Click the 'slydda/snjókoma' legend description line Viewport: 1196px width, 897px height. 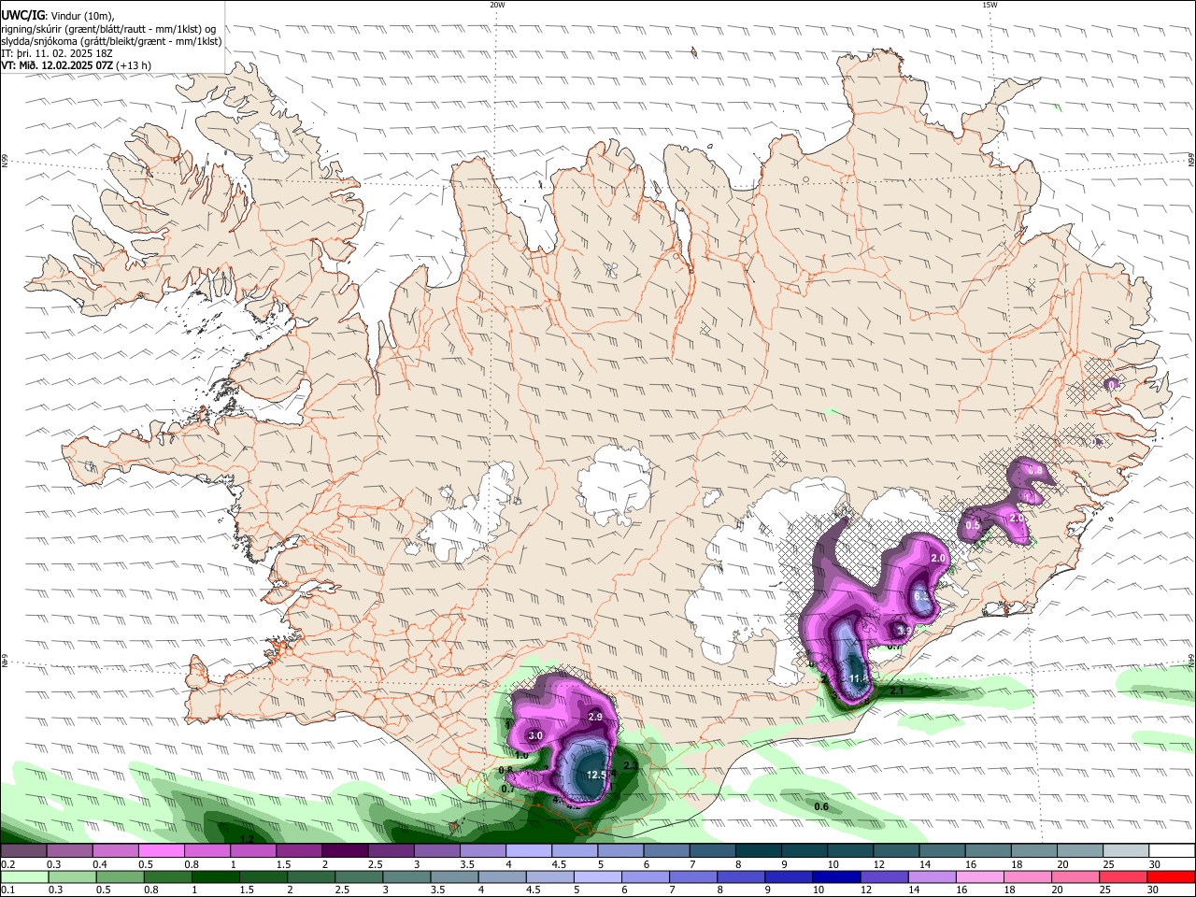111,41
